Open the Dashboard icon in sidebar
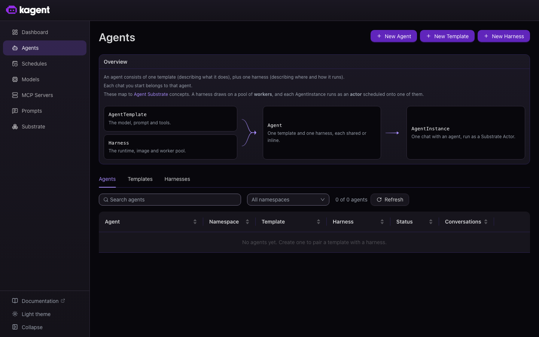This screenshot has height=337, width=539. tap(15, 32)
